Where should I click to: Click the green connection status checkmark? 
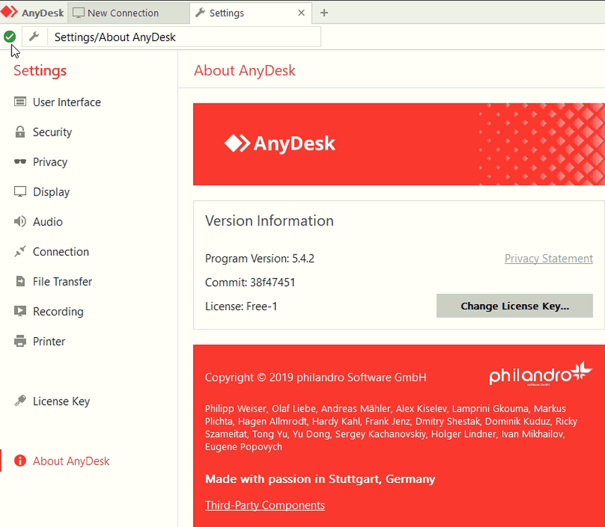click(9, 36)
